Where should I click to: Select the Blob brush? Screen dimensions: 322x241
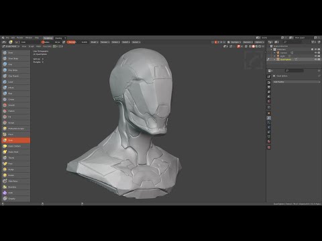[15, 94]
